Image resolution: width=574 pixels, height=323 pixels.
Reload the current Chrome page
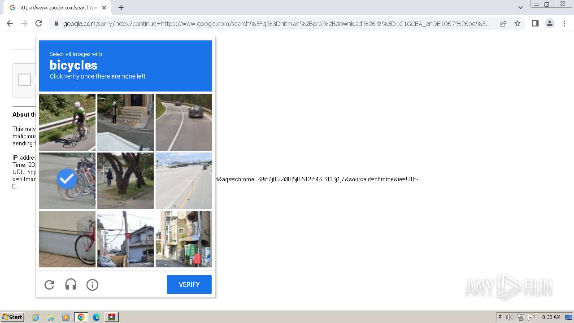click(39, 23)
